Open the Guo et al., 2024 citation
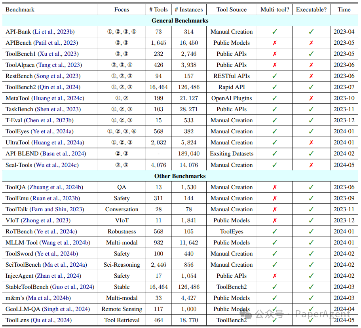The image size is (361, 328). [x=73, y=287]
